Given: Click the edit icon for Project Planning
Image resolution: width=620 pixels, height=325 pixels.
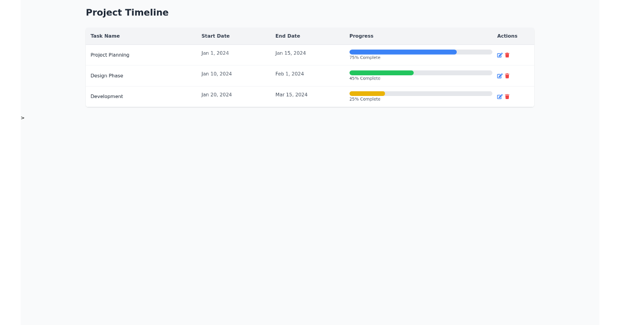Looking at the screenshot, I should tap(499, 55).
